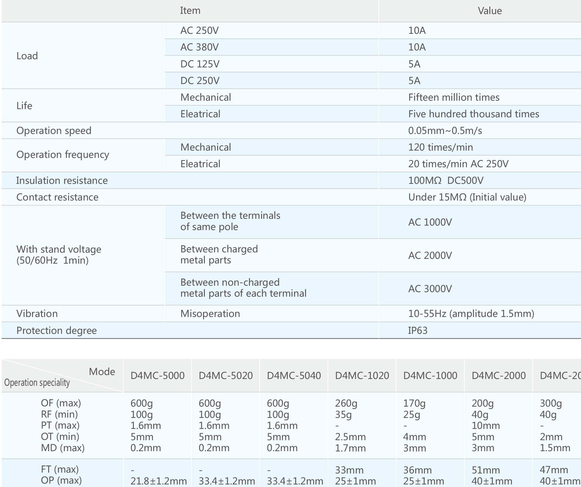Click '20 times/min AC 250V' value
Screen dimensions: 581x487
coord(458,164)
